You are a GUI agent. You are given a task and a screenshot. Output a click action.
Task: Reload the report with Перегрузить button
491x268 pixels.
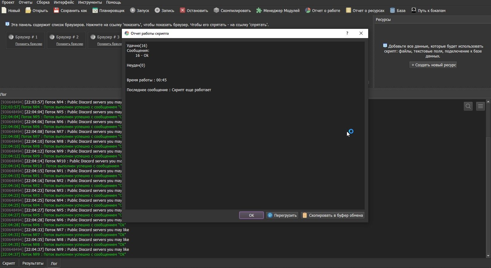point(282,215)
